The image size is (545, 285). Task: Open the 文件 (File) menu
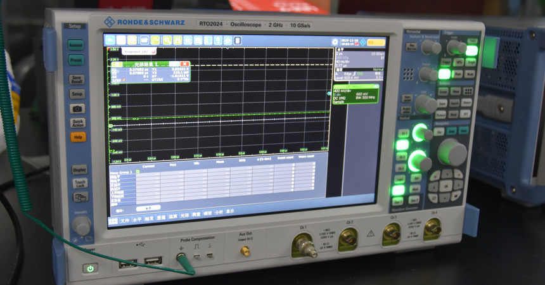pyautogui.click(x=125, y=219)
